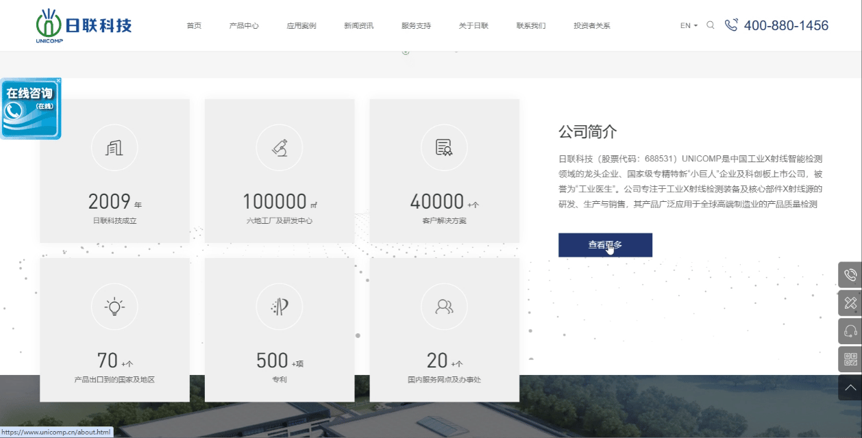This screenshot has width=862, height=438.
Task: Click the 查看更多 button
Action: coord(605,245)
